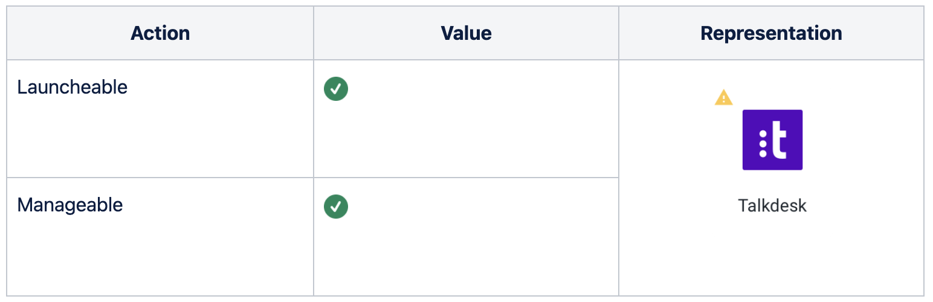Select the Talkdesk label under the logo

(772, 205)
